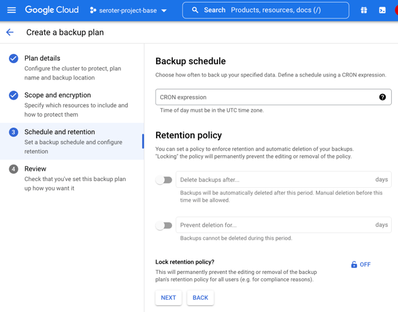Click the back arrow beside Create a backup plan
This screenshot has height=312, width=398.
pos(10,32)
